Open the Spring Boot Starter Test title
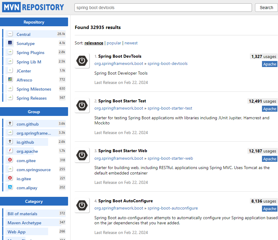The width and height of the screenshot is (278, 240). coord(122,101)
